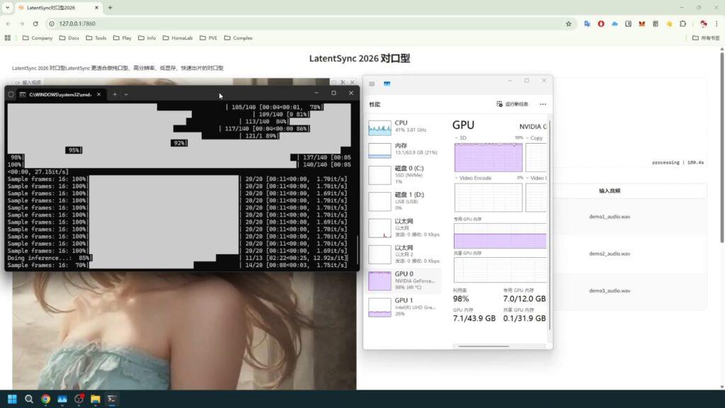
Task: Open the HomeLab bookmarks folder
Action: click(178, 38)
